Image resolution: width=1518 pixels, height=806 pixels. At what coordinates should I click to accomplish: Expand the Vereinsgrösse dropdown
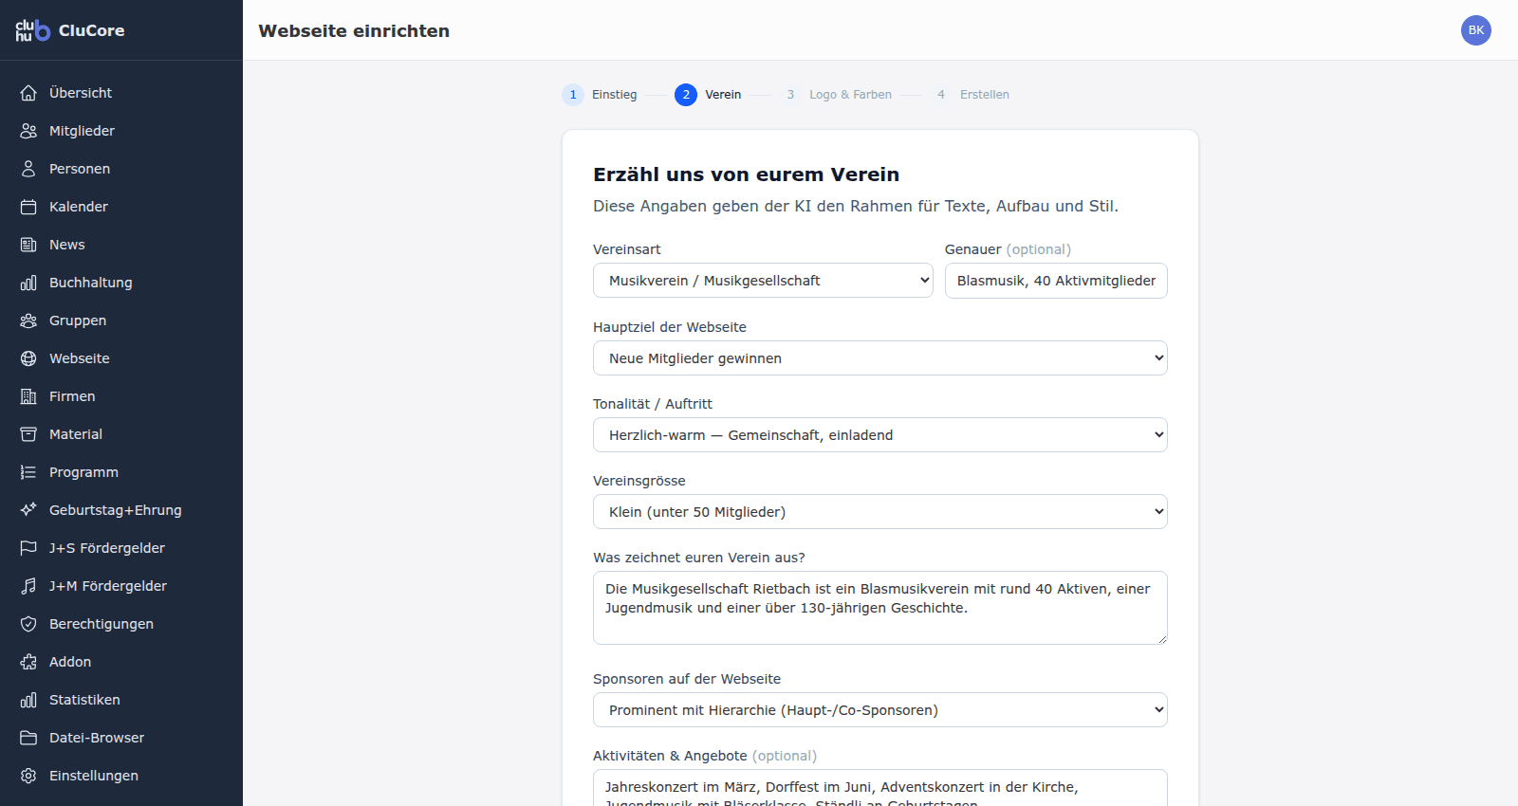pos(880,512)
